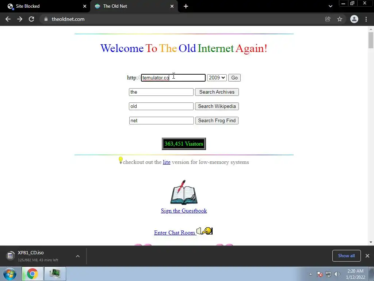The width and height of the screenshot is (374, 281).
Task: Click the scrollbar down arrow
Action: [x=371, y=242]
